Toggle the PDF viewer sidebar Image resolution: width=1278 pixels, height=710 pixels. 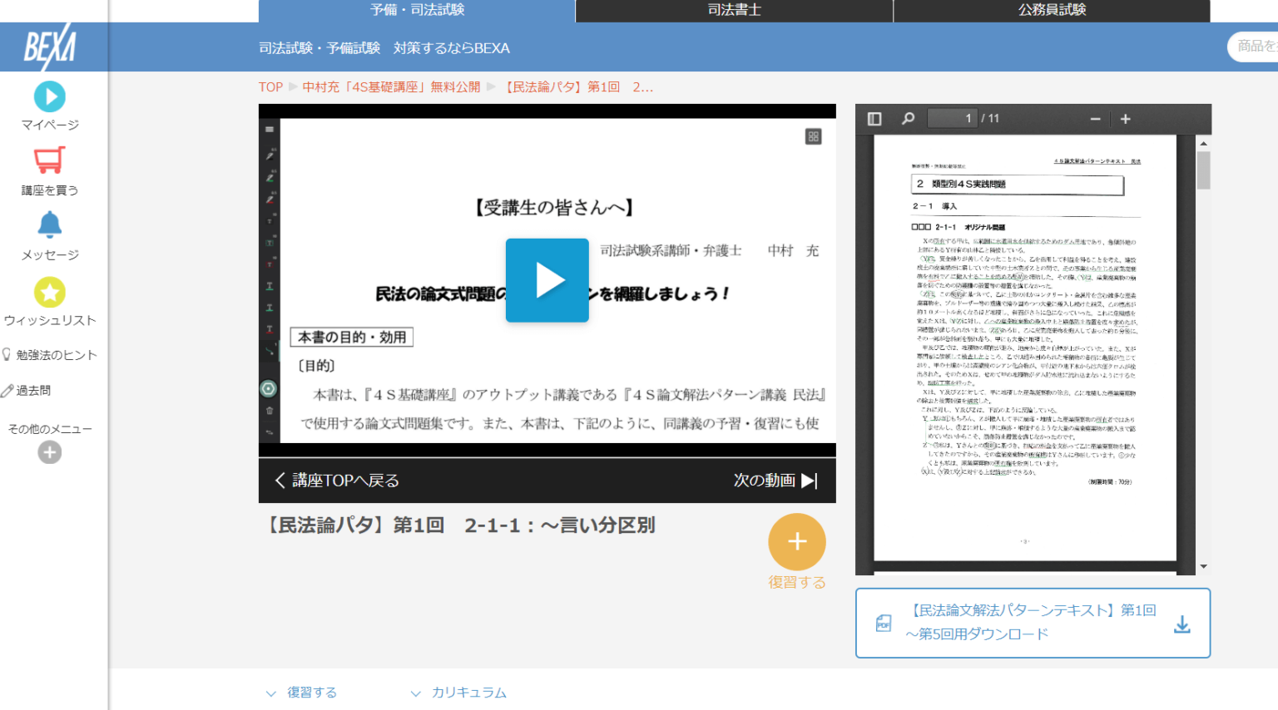[874, 119]
